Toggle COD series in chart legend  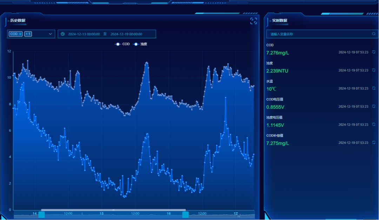click(x=122, y=44)
